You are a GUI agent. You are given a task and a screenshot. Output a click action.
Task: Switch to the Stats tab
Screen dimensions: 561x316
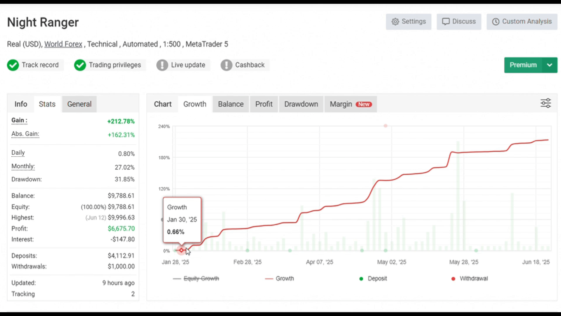pos(47,104)
